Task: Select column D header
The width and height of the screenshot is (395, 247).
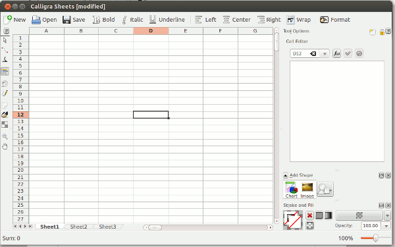Action: pos(151,31)
